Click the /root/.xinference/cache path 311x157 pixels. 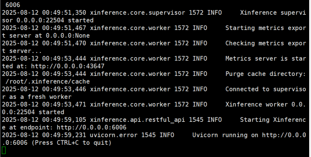[x=48, y=81]
